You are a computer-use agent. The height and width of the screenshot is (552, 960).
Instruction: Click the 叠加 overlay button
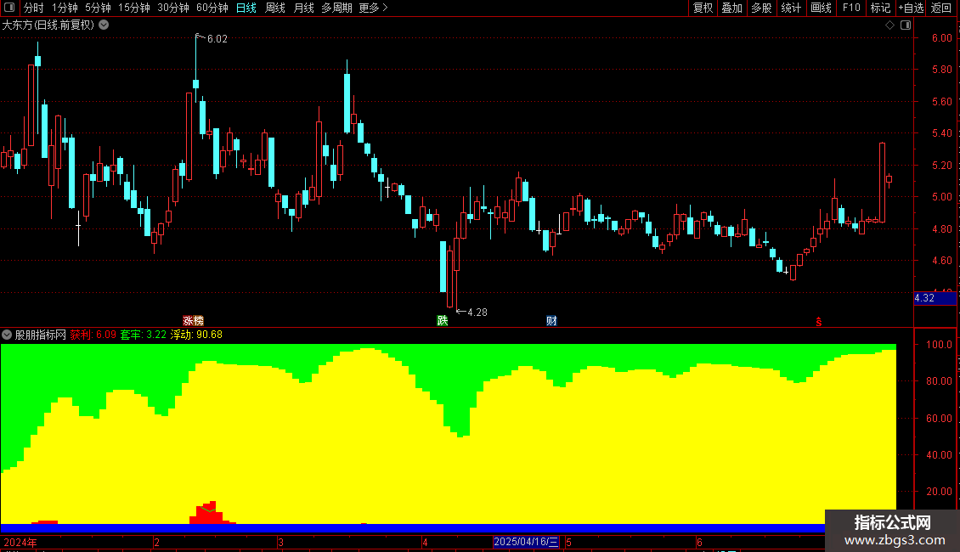(x=731, y=8)
